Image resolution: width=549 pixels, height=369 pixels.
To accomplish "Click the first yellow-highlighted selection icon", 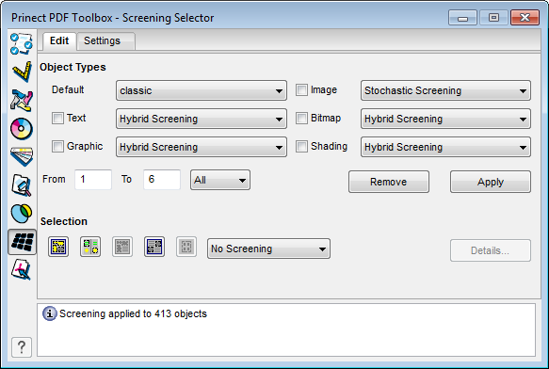I will click(x=58, y=247).
